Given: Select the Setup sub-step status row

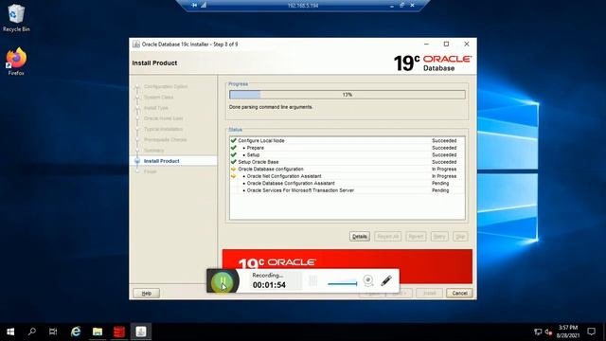Looking at the screenshot, I should [348, 154].
